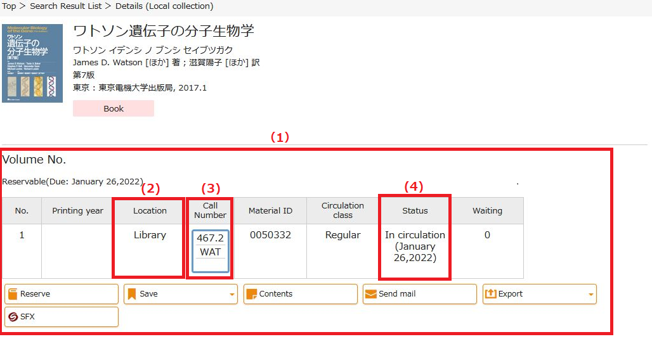Viewport: 652px width, 339px height.
Task: Click the call number label 467.2 WAT
Action: coord(211,250)
